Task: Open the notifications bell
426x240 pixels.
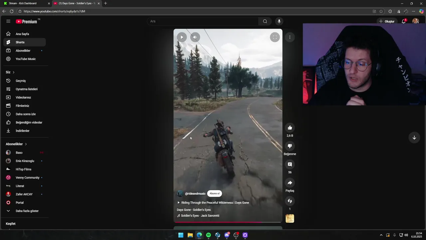Action: pos(403,21)
